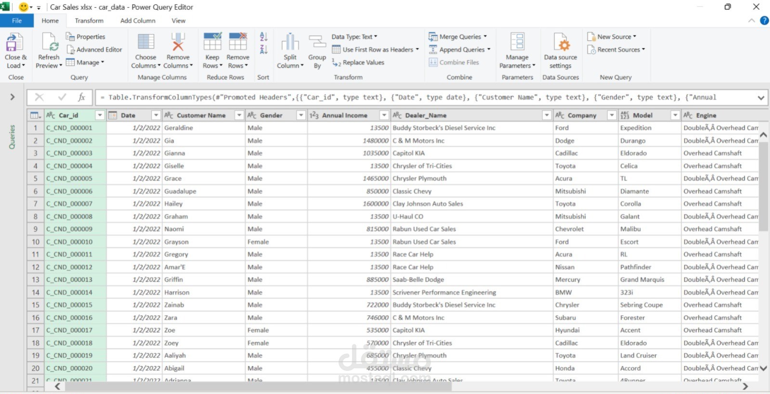
Task: Click the Remove Columns icon
Action: (178, 42)
